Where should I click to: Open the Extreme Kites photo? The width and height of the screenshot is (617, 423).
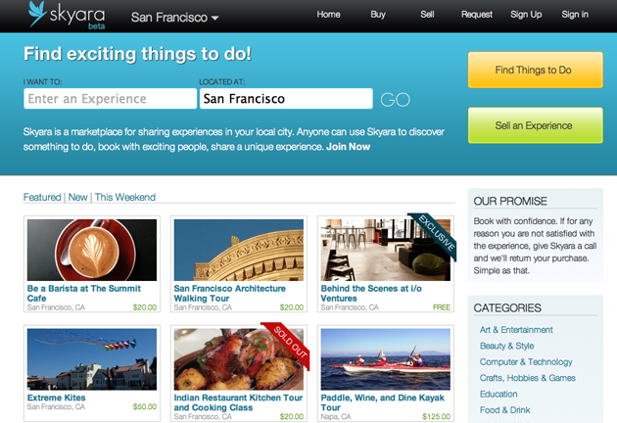92,359
